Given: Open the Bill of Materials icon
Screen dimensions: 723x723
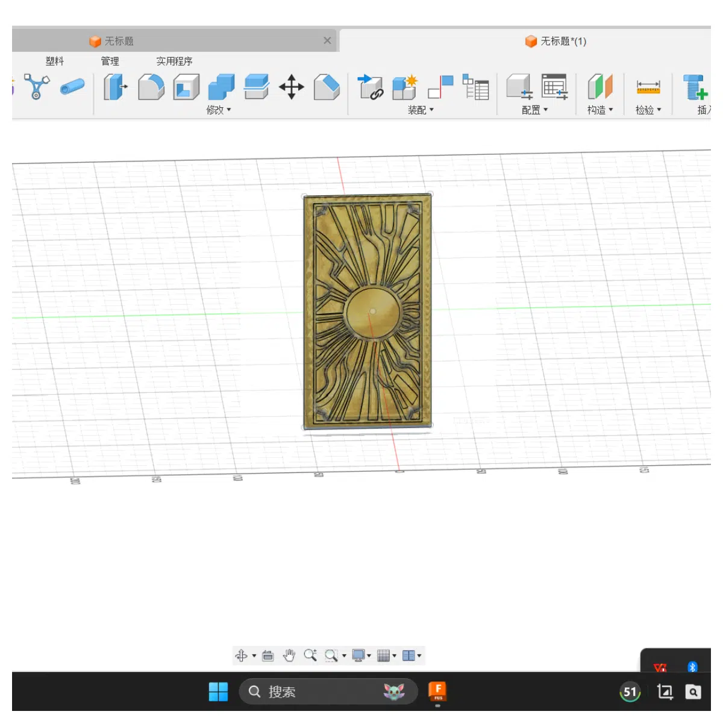Looking at the screenshot, I should [475, 87].
